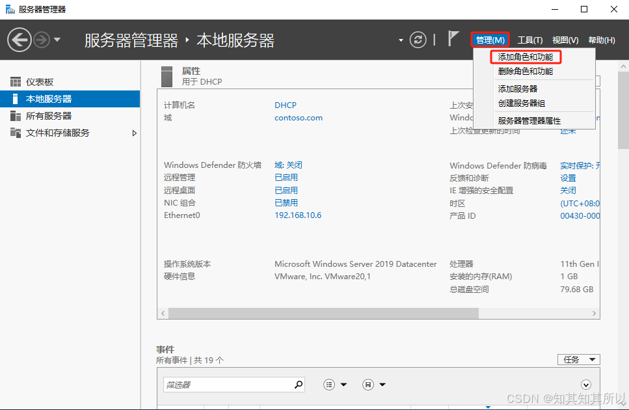This screenshot has width=629, height=410.
Task: Click Ethernet0 address 192.168.10.6
Action: pyautogui.click(x=298, y=215)
